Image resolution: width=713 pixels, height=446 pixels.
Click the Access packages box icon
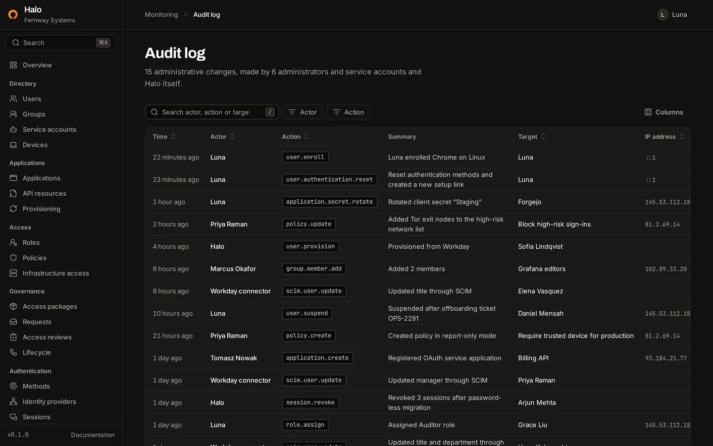pyautogui.click(x=13, y=306)
